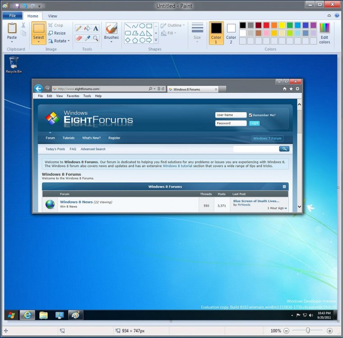Click the 100% zoom level text
The image size is (343, 338).
[x=276, y=331]
